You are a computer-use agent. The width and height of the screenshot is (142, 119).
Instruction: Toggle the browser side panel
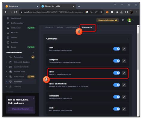pos(126,12)
